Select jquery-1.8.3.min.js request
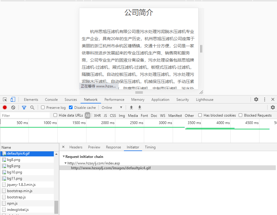277x215 pixels. point(27,185)
